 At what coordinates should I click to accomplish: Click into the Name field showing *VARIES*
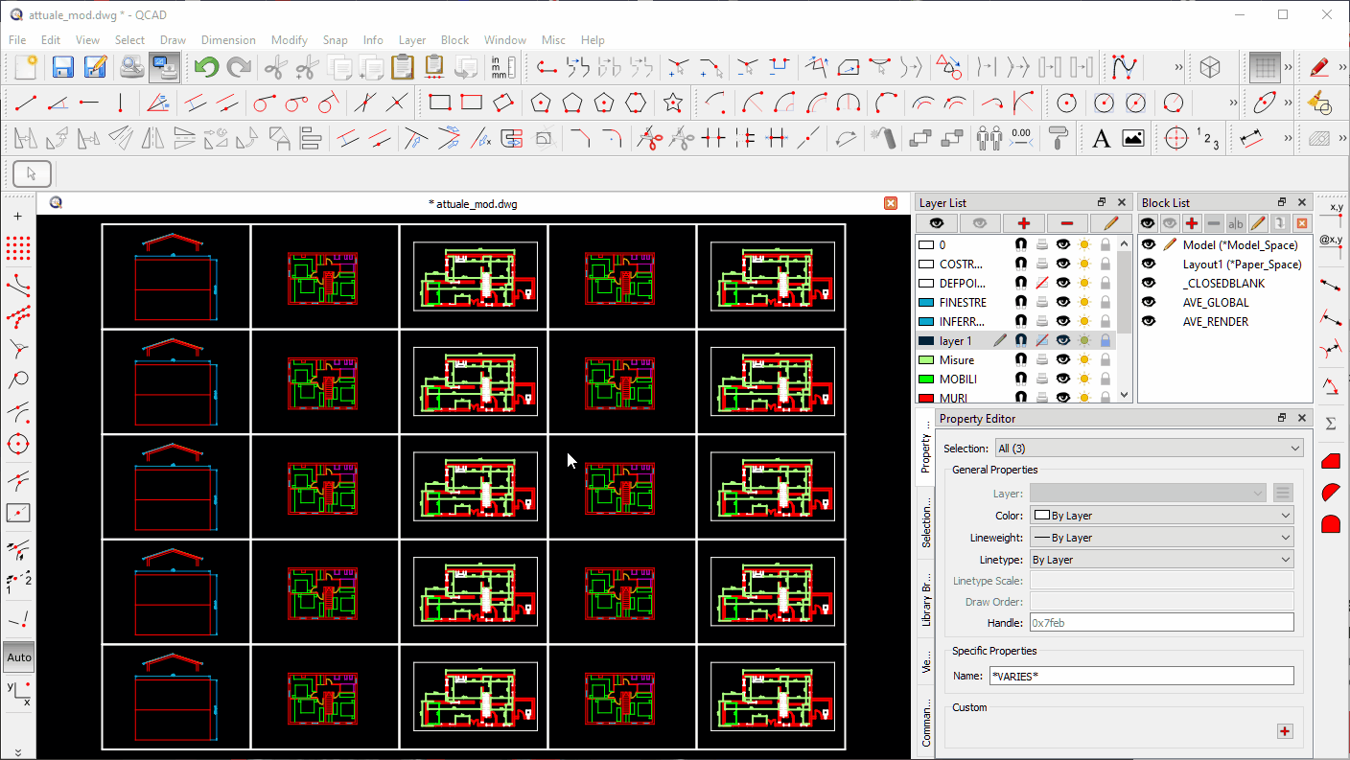1141,677
